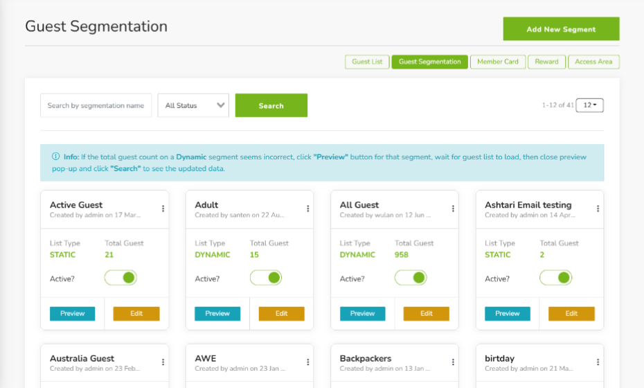The height and width of the screenshot is (388, 644).
Task: Click the Adult card title
Action: click(206, 204)
